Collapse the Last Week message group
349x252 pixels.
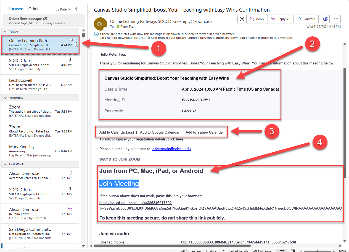click(x=5, y=164)
